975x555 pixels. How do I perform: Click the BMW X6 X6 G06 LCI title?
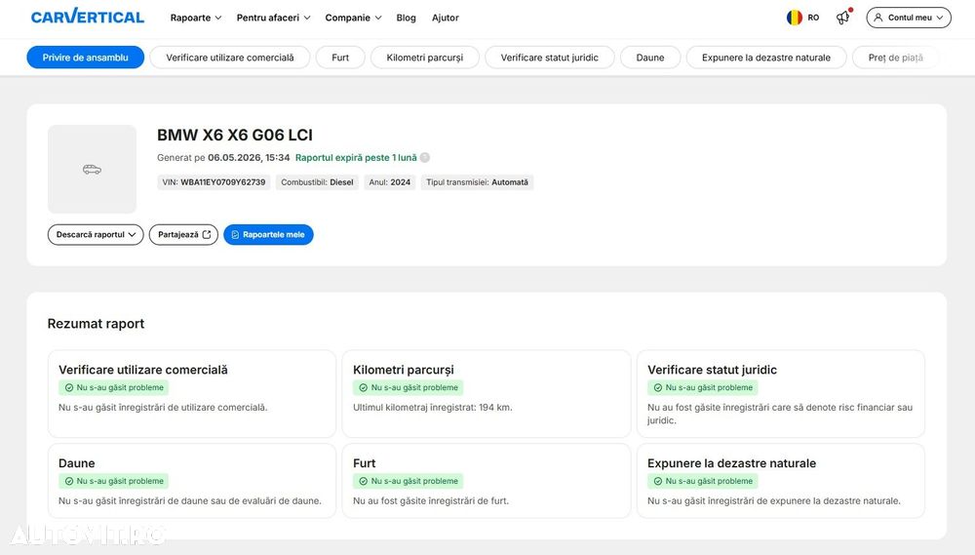pyautogui.click(x=235, y=135)
